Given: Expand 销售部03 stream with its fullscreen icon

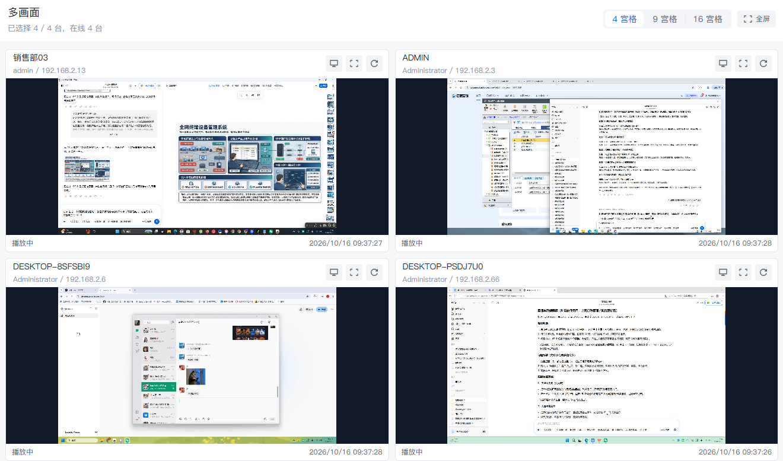Looking at the screenshot, I should coord(354,63).
